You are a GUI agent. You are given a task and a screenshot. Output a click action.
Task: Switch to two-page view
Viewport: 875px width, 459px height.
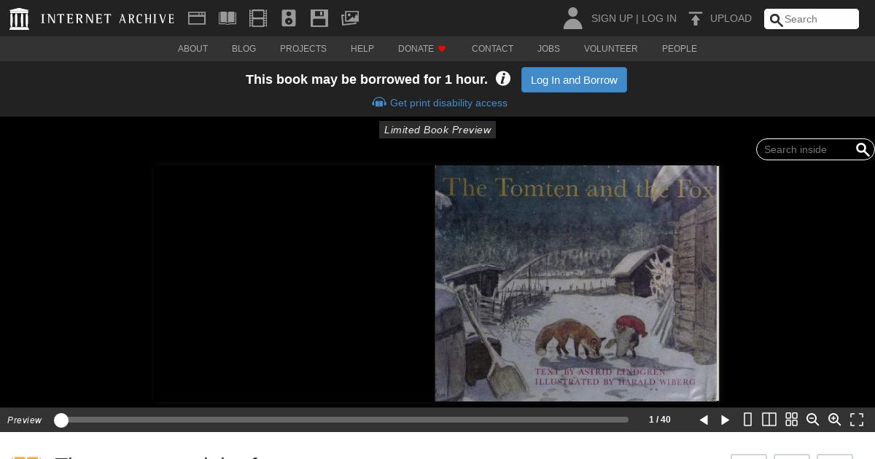769,420
